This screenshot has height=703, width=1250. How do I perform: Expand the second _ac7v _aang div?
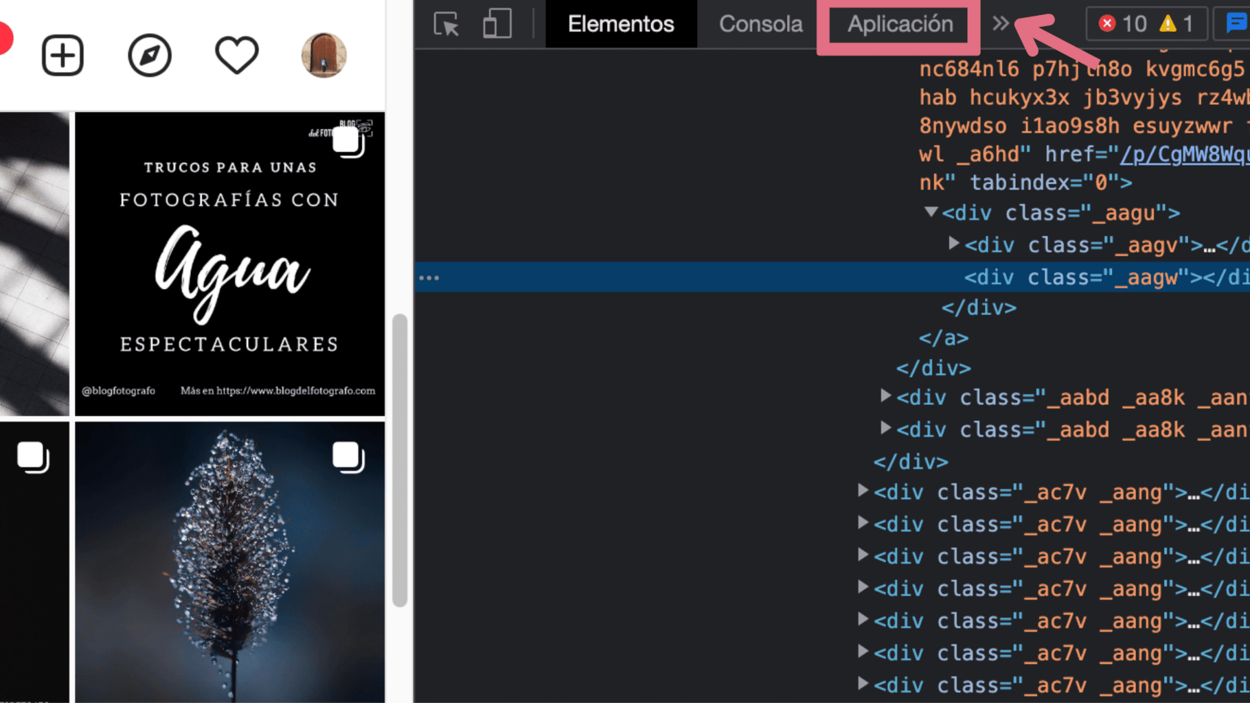863,523
